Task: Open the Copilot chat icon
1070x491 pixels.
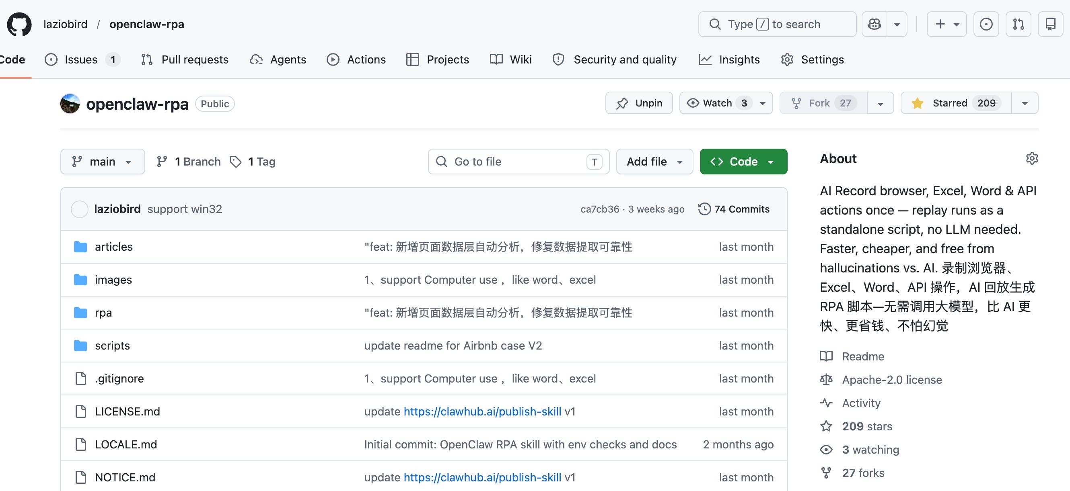Action: coord(875,24)
